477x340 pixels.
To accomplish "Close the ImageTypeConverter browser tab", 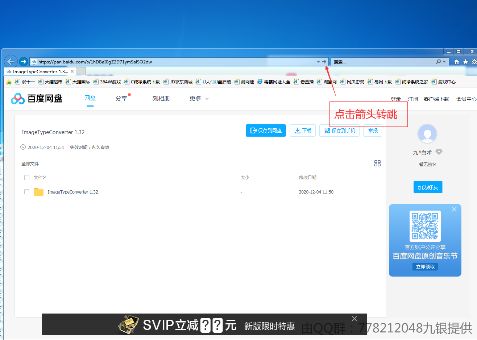I will click(x=72, y=71).
